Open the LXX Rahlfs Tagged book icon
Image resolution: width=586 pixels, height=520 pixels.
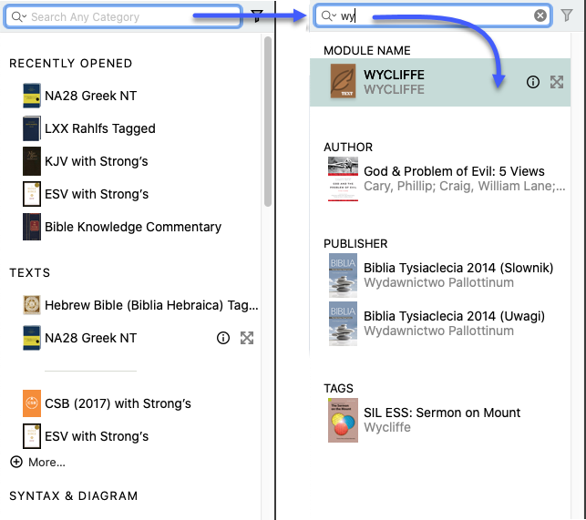32,128
